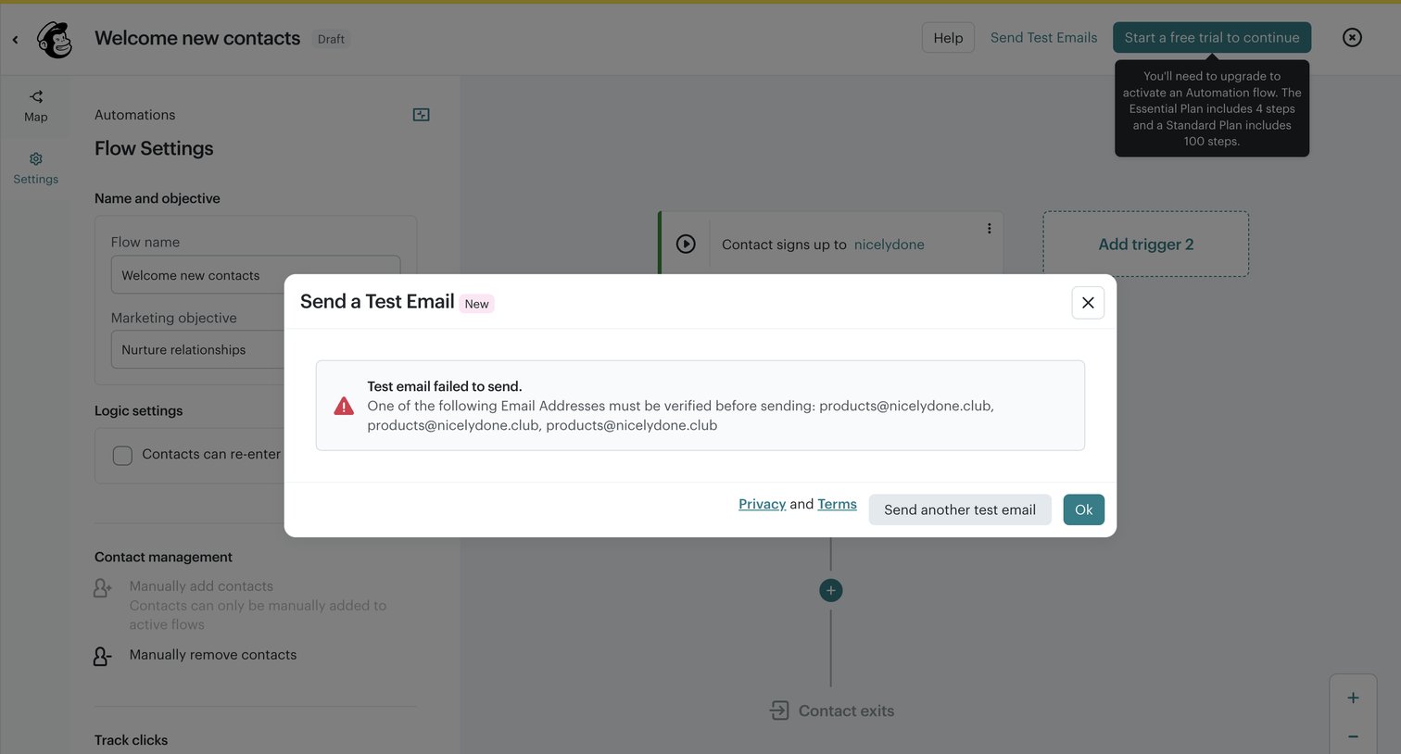Image resolution: width=1401 pixels, height=754 pixels.
Task: Click the red warning triangle icon
Action: click(344, 406)
